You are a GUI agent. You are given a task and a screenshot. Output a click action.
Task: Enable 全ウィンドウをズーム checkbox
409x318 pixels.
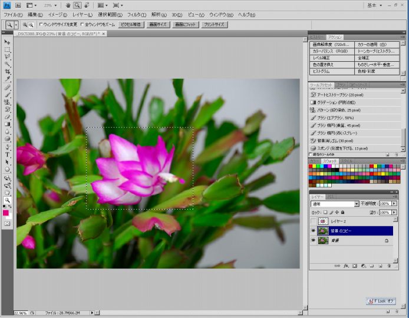pyautogui.click(x=83, y=25)
